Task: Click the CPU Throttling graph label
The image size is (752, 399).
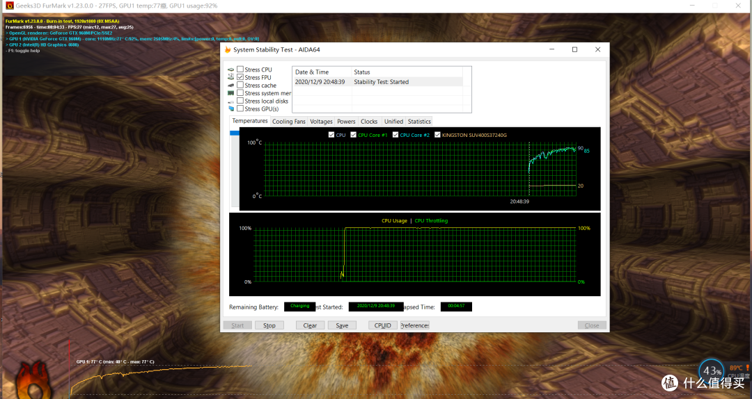Action: [431, 221]
